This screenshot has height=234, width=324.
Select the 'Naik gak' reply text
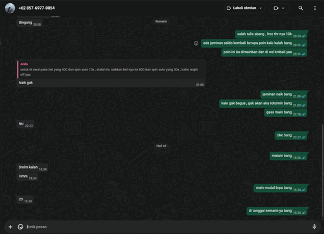[x=26, y=83]
